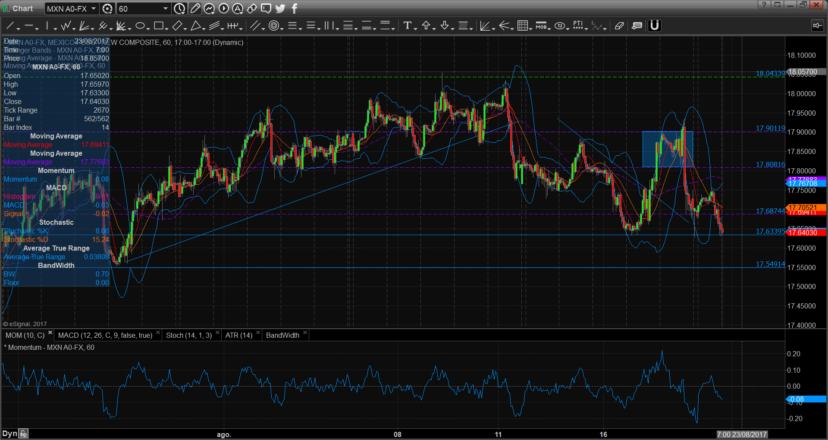Viewport: 828px width, 440px height.
Task: Select the trend line drawing tool
Action: pyautogui.click(x=10, y=26)
